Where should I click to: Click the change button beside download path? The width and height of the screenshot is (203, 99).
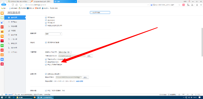89,56
